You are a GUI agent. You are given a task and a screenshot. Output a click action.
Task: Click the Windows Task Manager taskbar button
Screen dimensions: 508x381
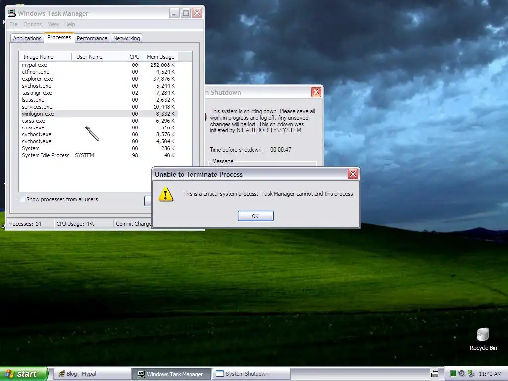tap(172, 374)
